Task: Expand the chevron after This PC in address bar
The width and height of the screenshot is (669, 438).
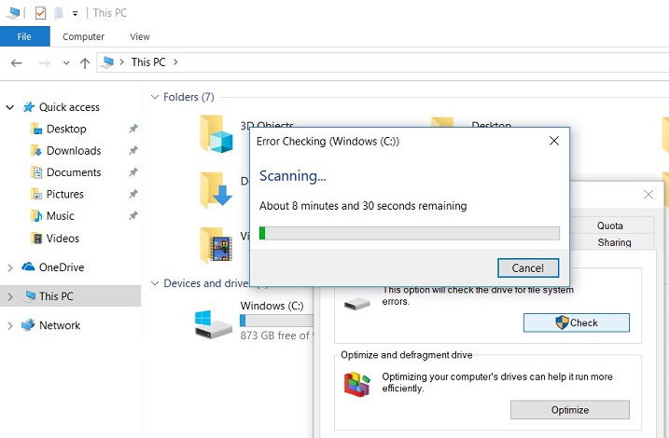Action: (175, 62)
